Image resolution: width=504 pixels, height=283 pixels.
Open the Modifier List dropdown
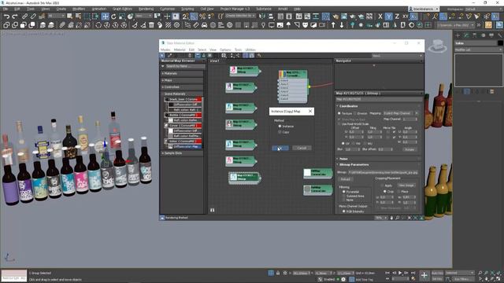478,50
